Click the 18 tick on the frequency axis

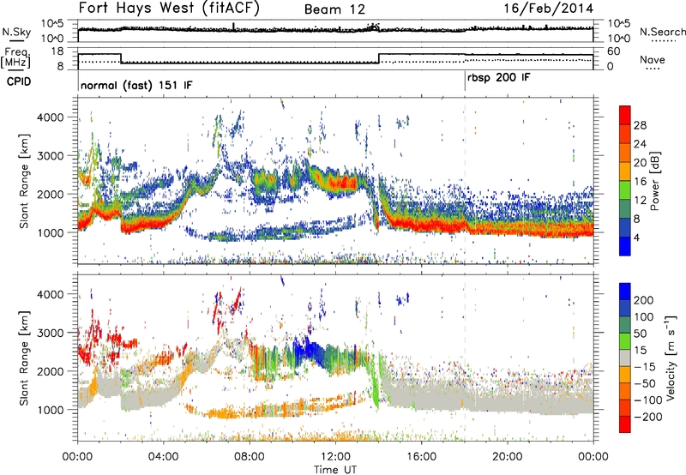pos(57,51)
